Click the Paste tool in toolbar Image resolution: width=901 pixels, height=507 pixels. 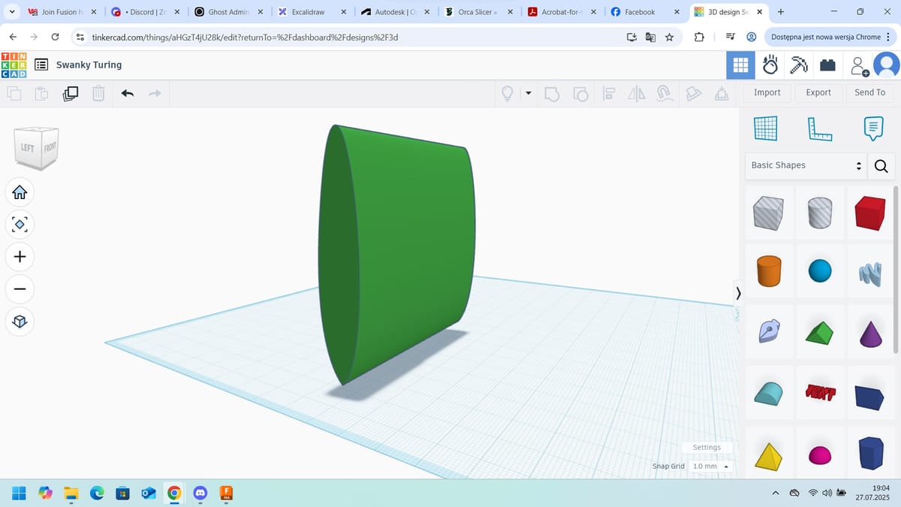[x=42, y=94]
